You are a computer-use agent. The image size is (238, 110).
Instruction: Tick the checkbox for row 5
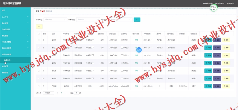pos(39,71)
